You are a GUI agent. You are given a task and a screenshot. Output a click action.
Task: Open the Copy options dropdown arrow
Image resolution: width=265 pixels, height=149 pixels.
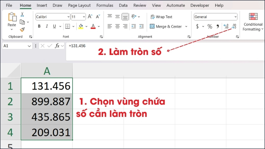point(28,22)
